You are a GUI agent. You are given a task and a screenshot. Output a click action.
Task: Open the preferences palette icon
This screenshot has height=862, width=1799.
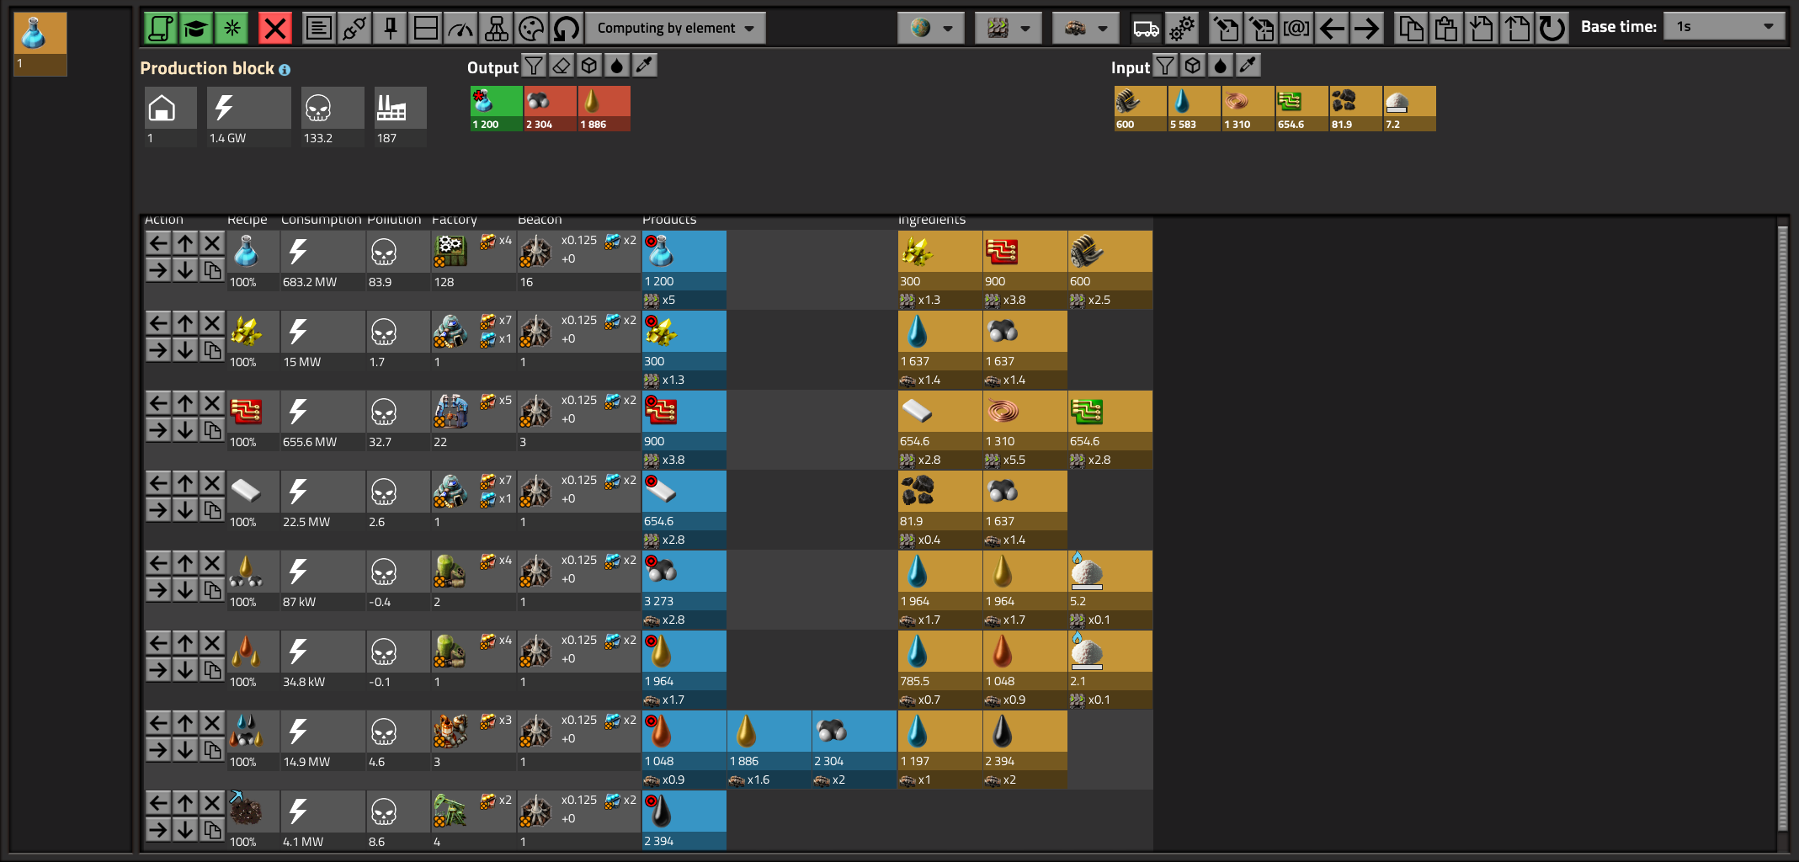[532, 28]
